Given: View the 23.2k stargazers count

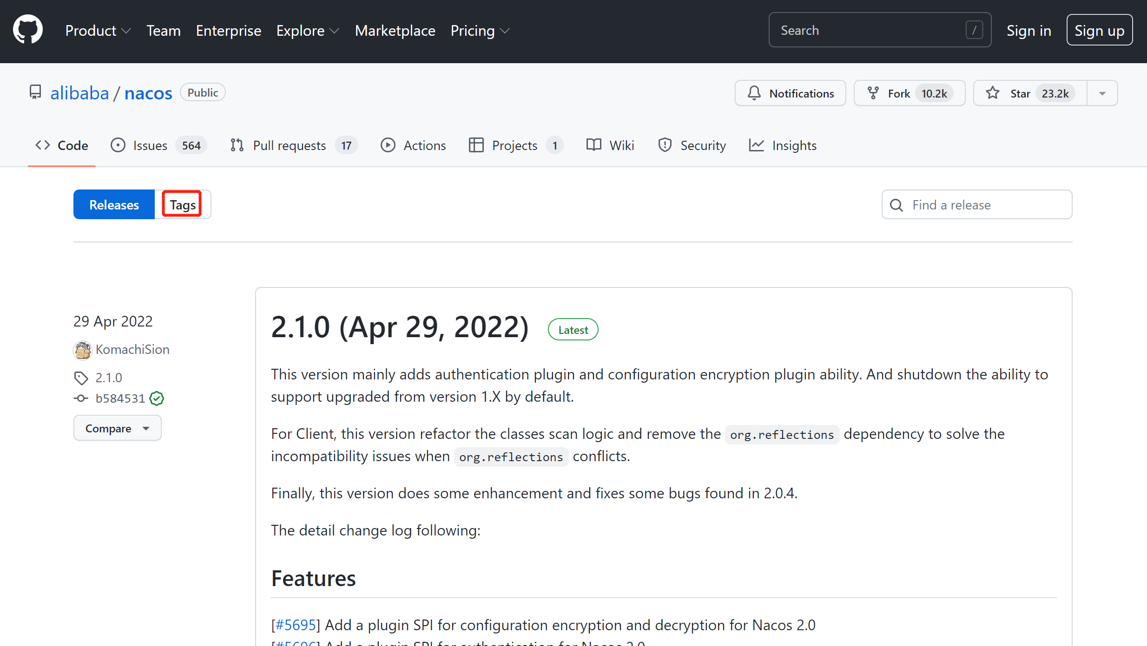Looking at the screenshot, I should pos(1055,93).
